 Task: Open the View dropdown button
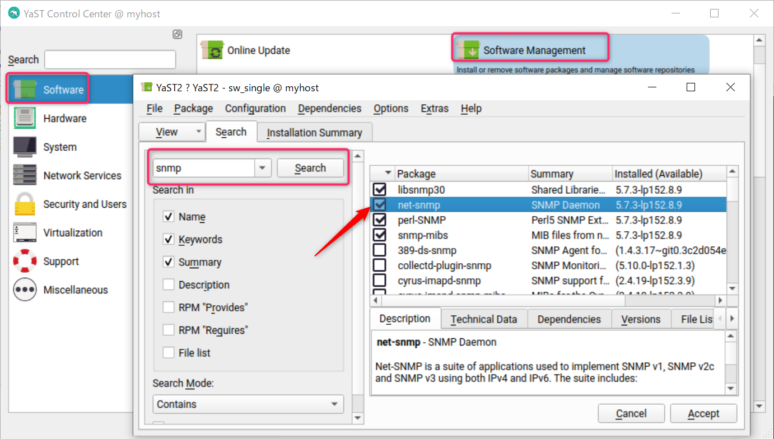coord(171,132)
